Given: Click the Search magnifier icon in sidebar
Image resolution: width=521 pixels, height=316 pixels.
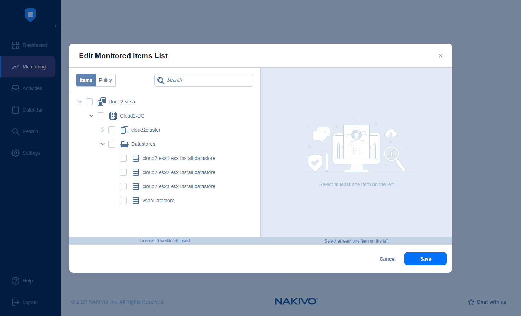Looking at the screenshot, I should (x=16, y=131).
